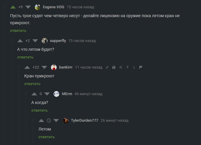The width and height of the screenshot is (201, 145).
Task: Upvote Eugene.VOG's comment
Action: pos(13,7)
